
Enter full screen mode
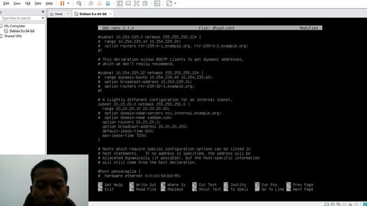136,3
